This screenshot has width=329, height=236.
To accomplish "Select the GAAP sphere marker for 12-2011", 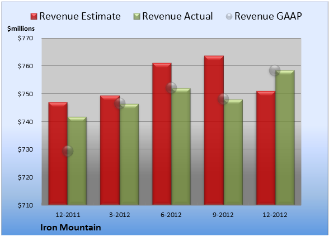I will (68, 151).
